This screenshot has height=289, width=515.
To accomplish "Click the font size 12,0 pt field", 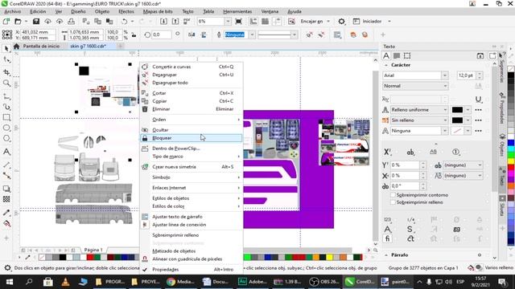I will point(466,75).
